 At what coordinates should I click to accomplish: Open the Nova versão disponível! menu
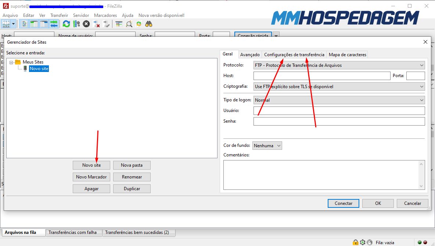coord(161,15)
